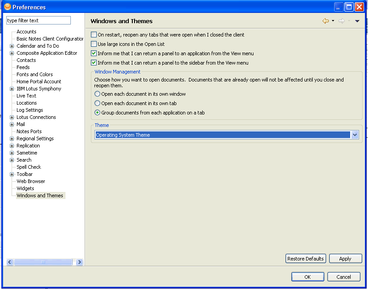Click the type filter text field
This screenshot has height=289, width=368.
tap(38, 20)
